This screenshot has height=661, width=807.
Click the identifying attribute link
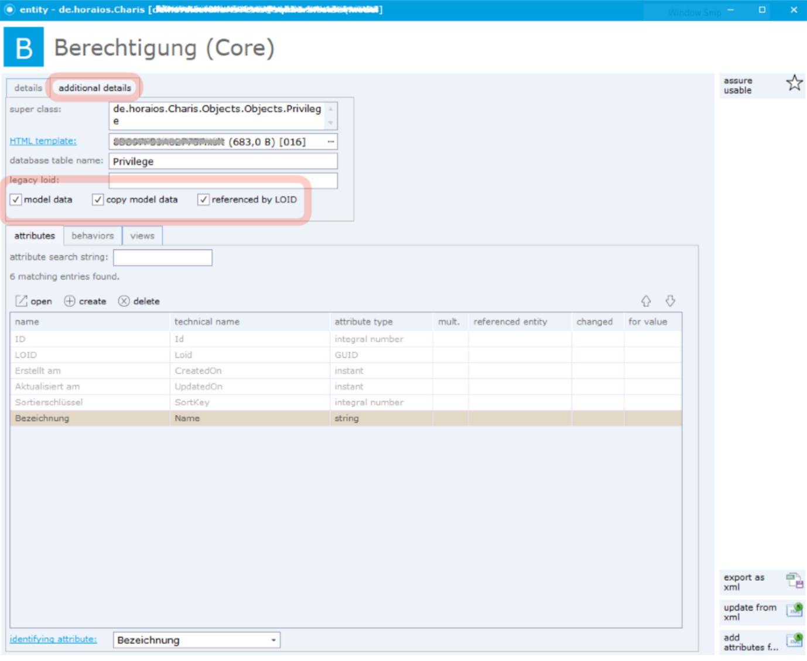53,639
